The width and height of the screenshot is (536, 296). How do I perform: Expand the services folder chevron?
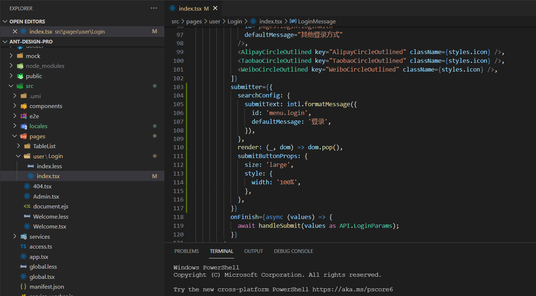[x=15, y=237]
